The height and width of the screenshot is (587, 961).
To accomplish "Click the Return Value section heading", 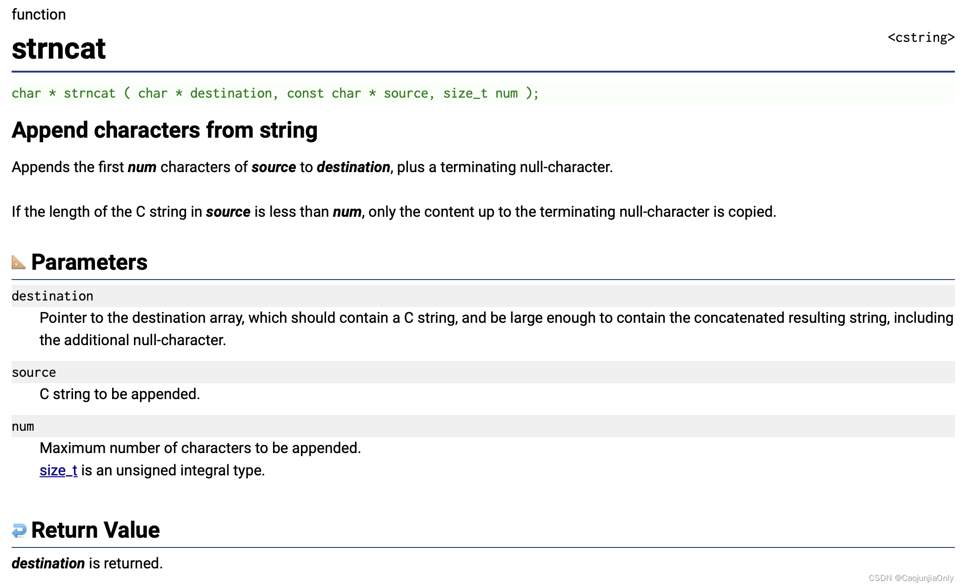I will click(x=95, y=530).
